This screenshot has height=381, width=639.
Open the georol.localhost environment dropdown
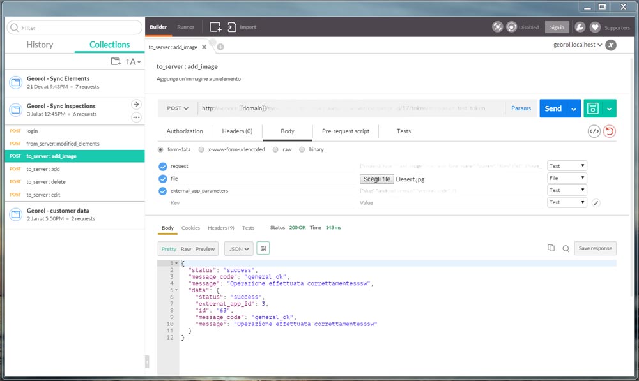click(x=578, y=45)
